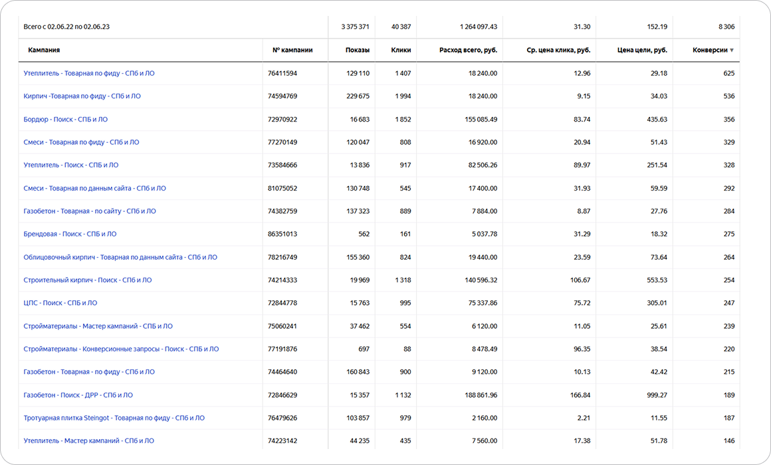Open Смеси - Товарная по фиду campaign
Screen dimensions: 771x465
coord(81,142)
